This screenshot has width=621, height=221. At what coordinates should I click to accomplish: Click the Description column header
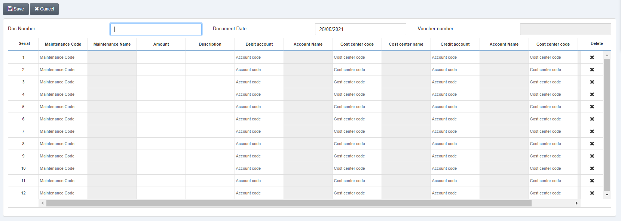pyautogui.click(x=210, y=44)
